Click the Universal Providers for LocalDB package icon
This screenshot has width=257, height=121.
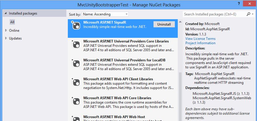[x=76, y=63]
